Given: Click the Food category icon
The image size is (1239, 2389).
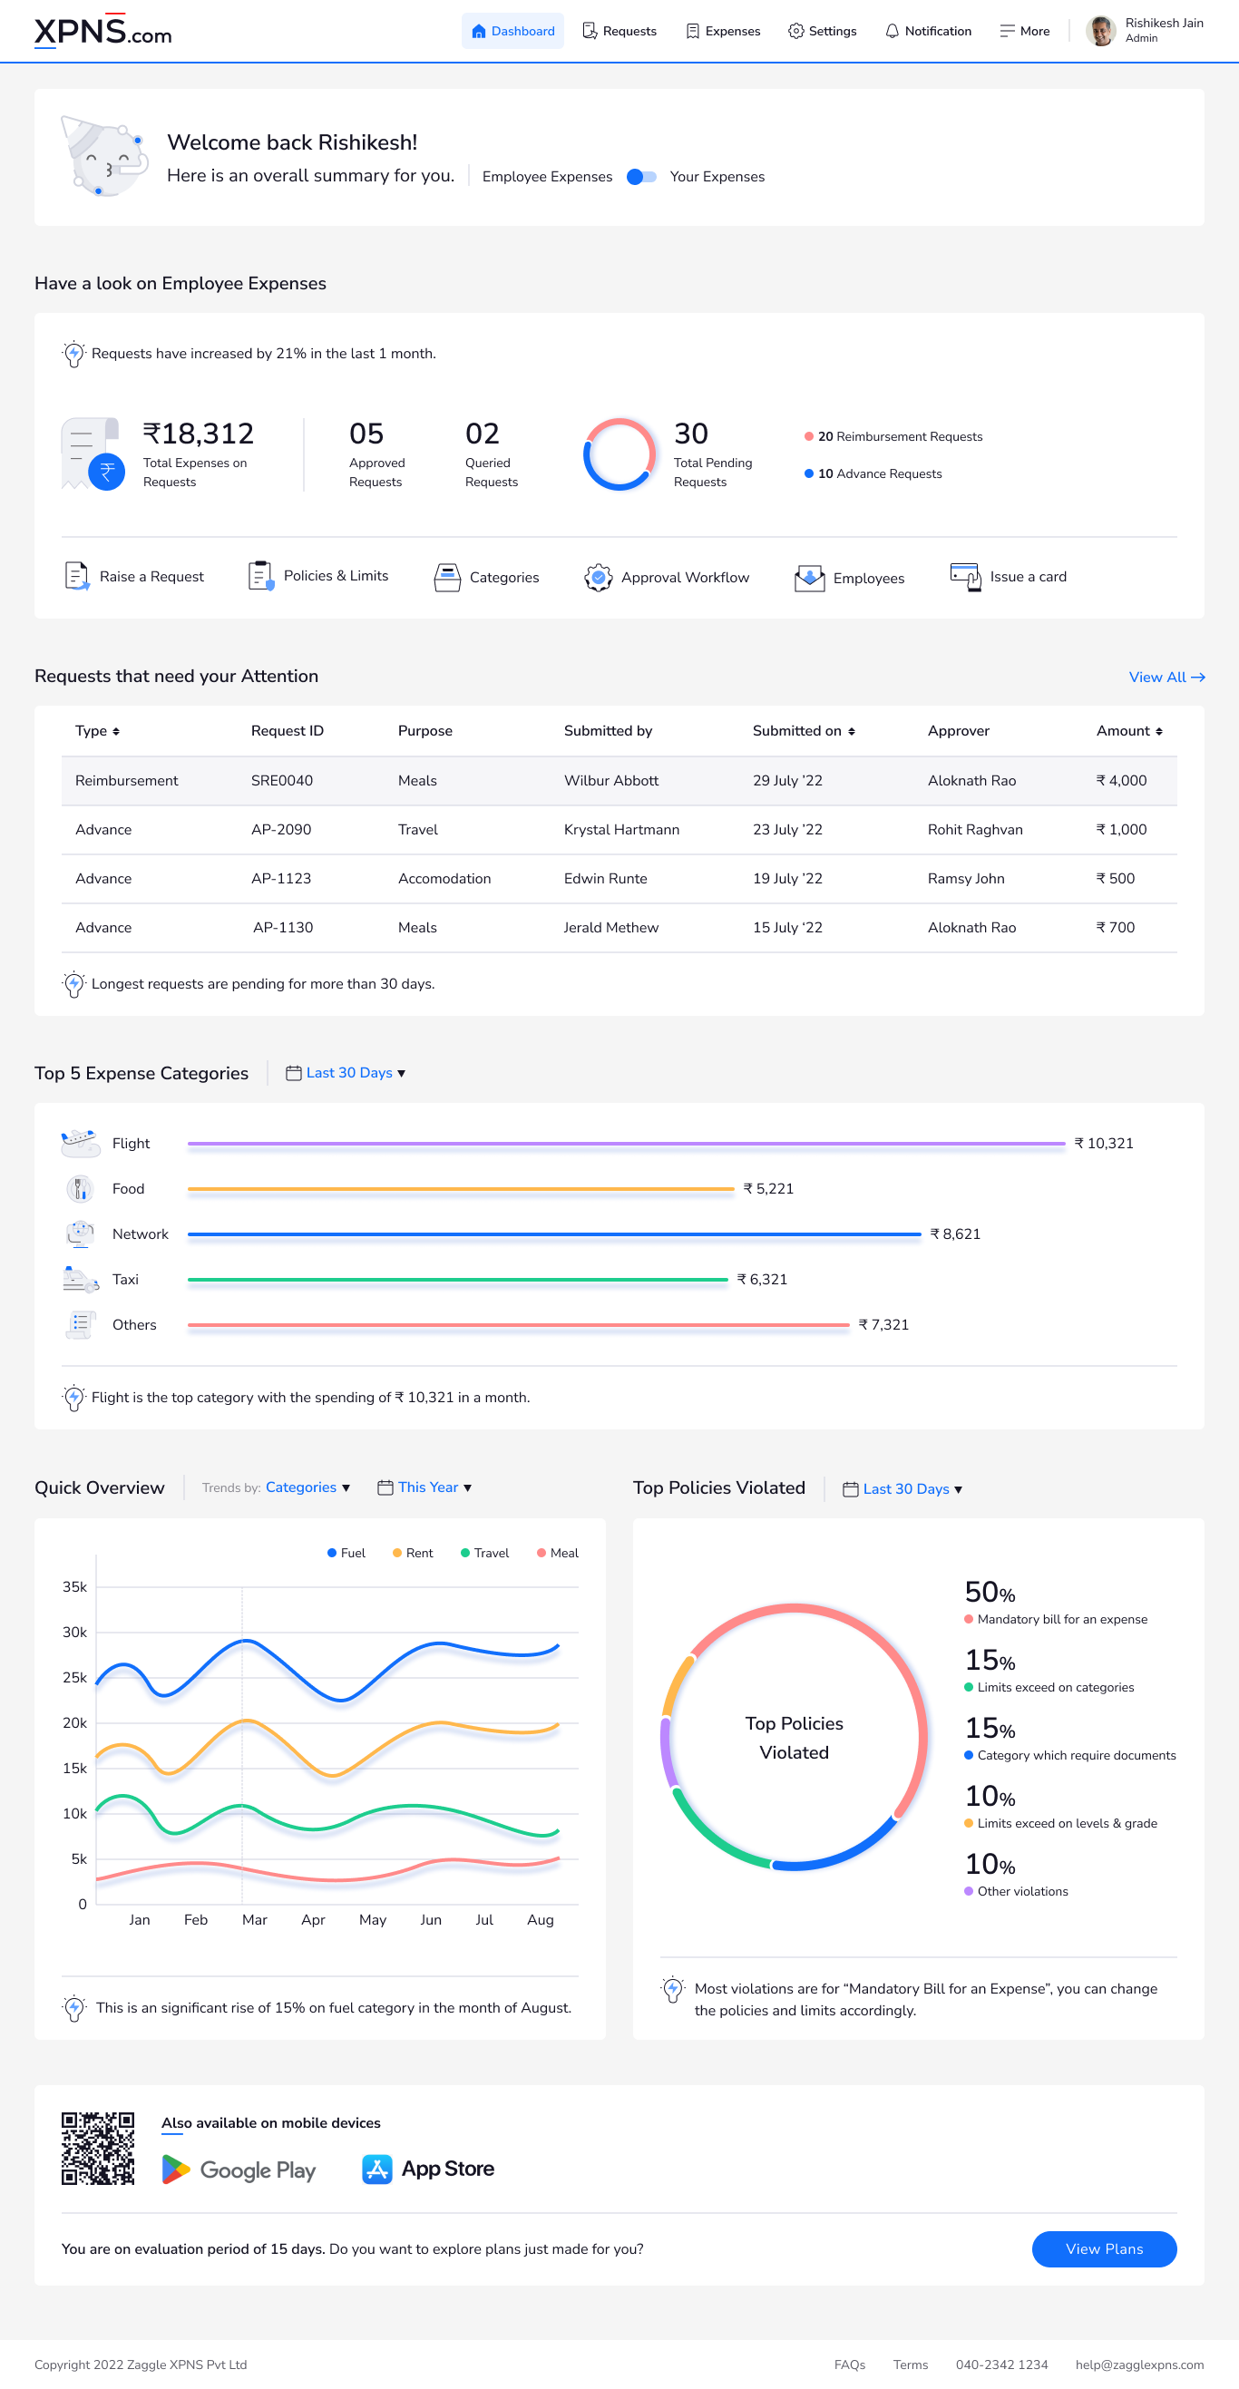Looking at the screenshot, I should pos(81,1188).
